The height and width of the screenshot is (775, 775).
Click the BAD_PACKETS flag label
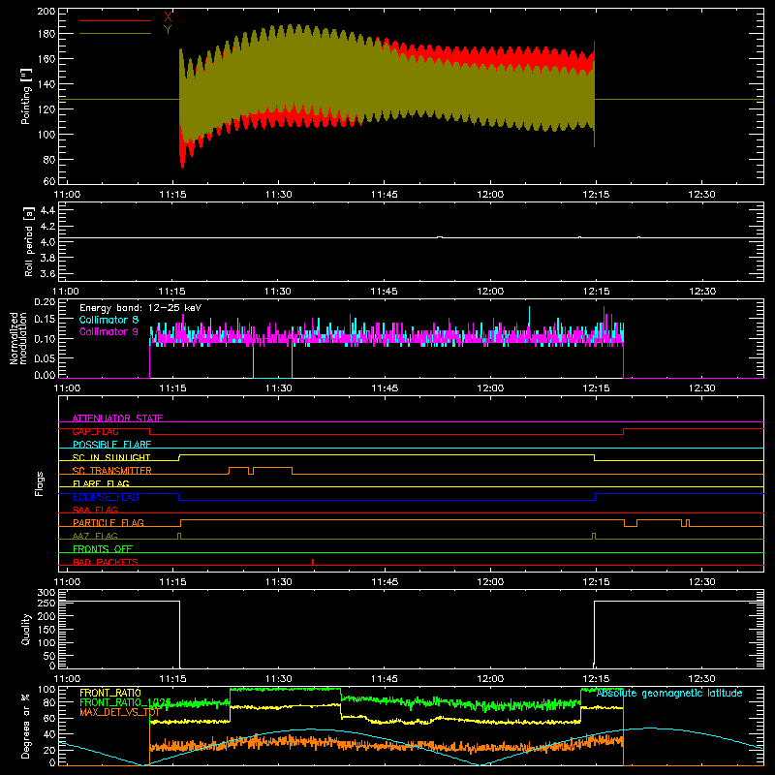[x=106, y=562]
